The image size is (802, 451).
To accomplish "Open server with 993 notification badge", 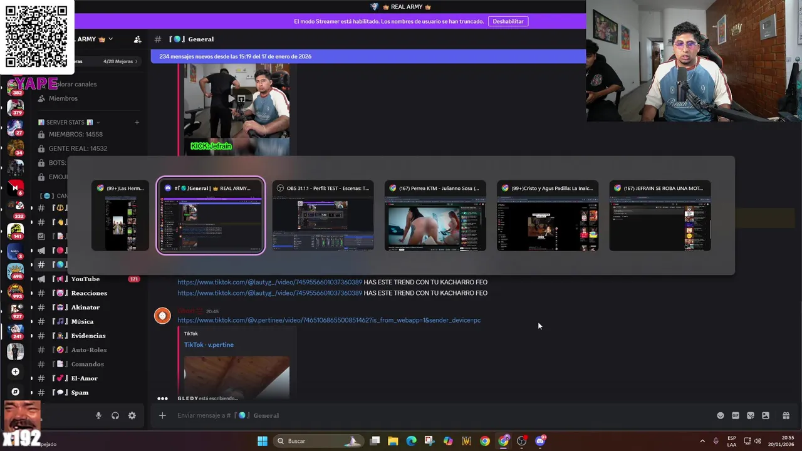I will point(15,291).
